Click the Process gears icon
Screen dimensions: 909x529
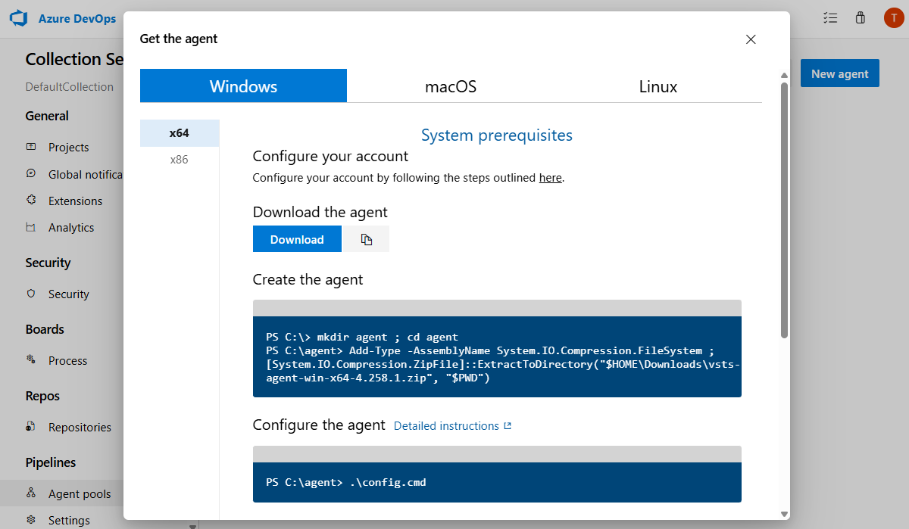click(31, 360)
